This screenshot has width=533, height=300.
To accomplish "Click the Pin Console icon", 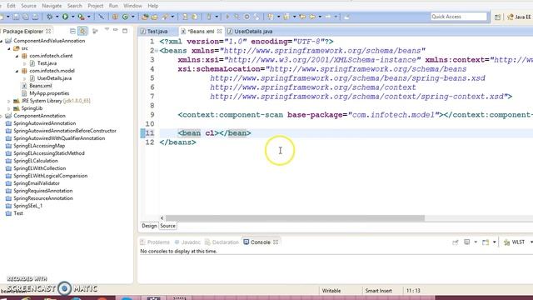I will tap(456, 242).
